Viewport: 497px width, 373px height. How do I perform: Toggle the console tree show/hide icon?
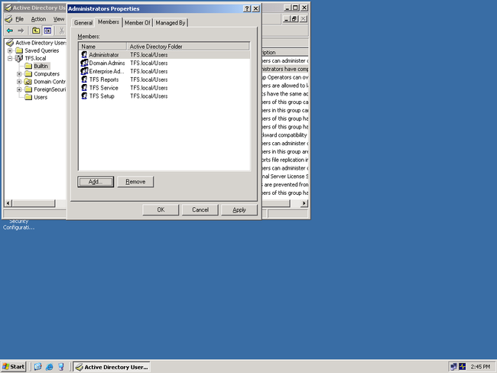click(47, 31)
